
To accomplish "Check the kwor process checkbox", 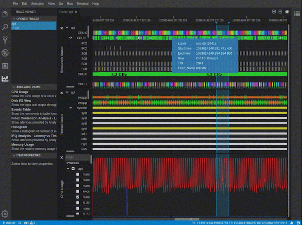I will [x=78, y=191].
